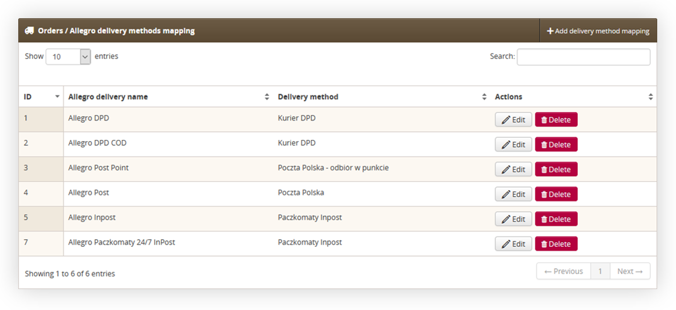Image resolution: width=676 pixels, height=310 pixels.
Task: Click trash icon for Allegro DPD COD row
Action: (x=544, y=145)
